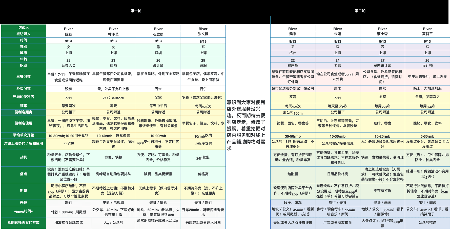Select the age cell showing 22
This screenshot has width=450, height=229.
[293, 60]
